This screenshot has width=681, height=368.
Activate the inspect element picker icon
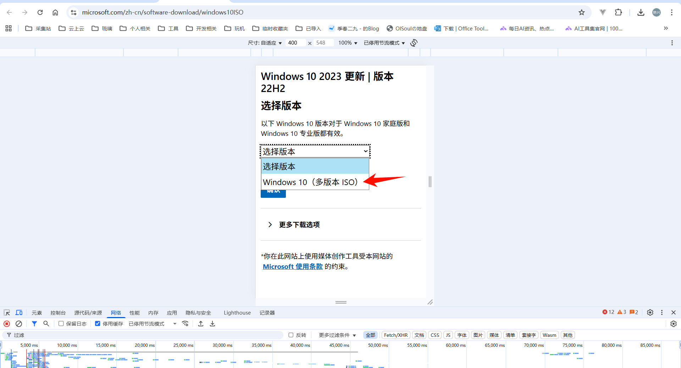point(7,312)
